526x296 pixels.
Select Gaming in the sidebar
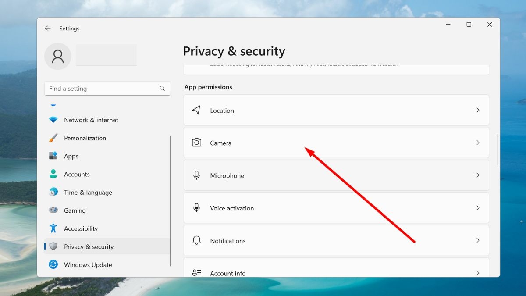pos(107,210)
